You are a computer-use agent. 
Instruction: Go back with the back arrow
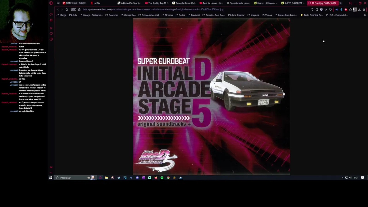(58, 9)
